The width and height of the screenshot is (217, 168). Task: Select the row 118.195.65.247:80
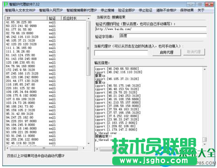pos(20,84)
